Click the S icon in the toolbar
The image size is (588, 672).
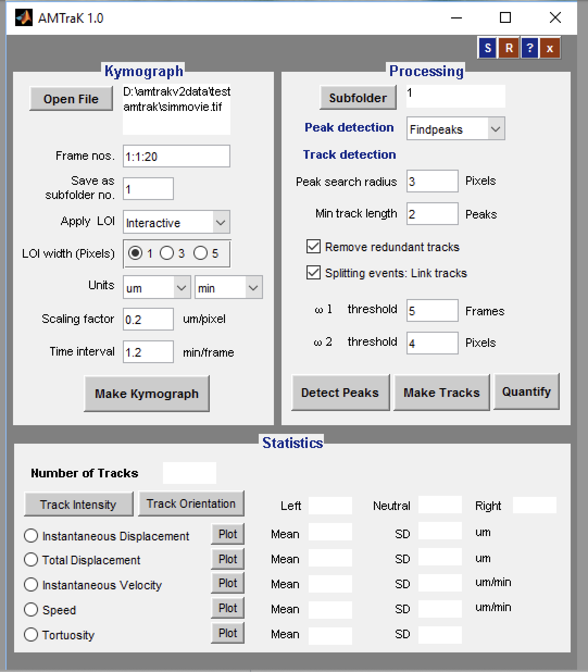point(487,48)
